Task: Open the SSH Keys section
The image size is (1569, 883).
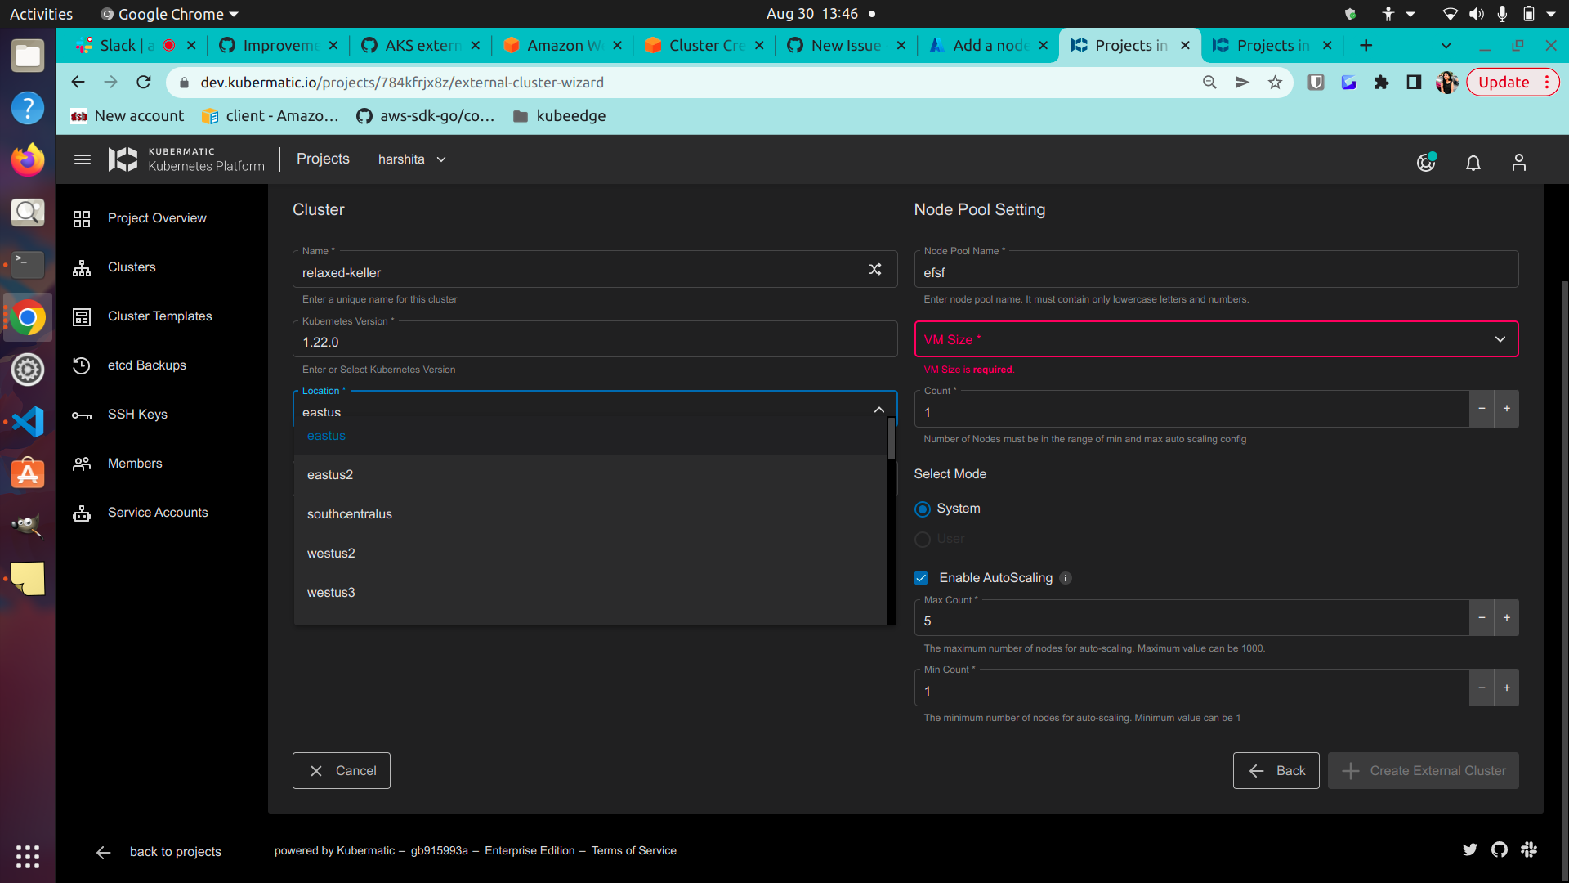Action: 136,415
